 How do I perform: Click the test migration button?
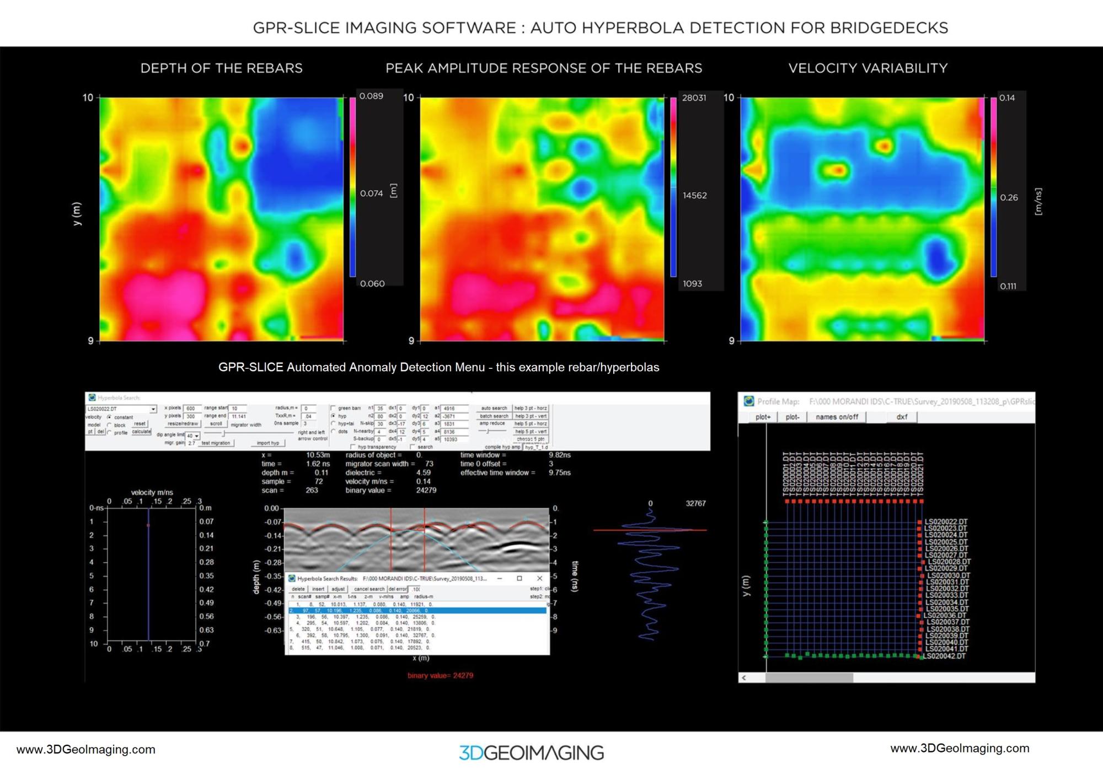point(216,443)
